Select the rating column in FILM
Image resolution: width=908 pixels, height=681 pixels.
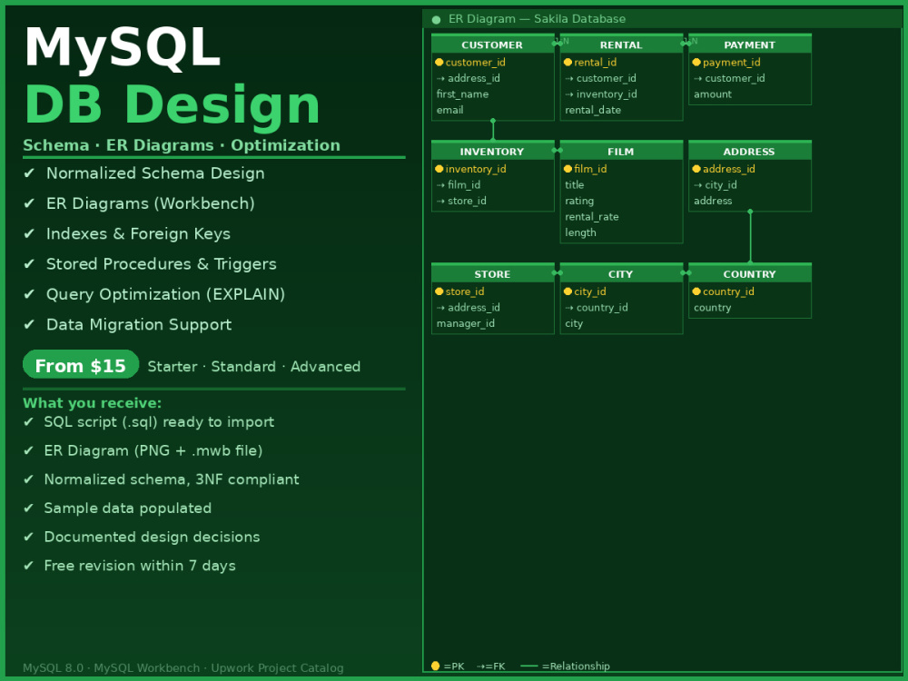[x=579, y=201]
